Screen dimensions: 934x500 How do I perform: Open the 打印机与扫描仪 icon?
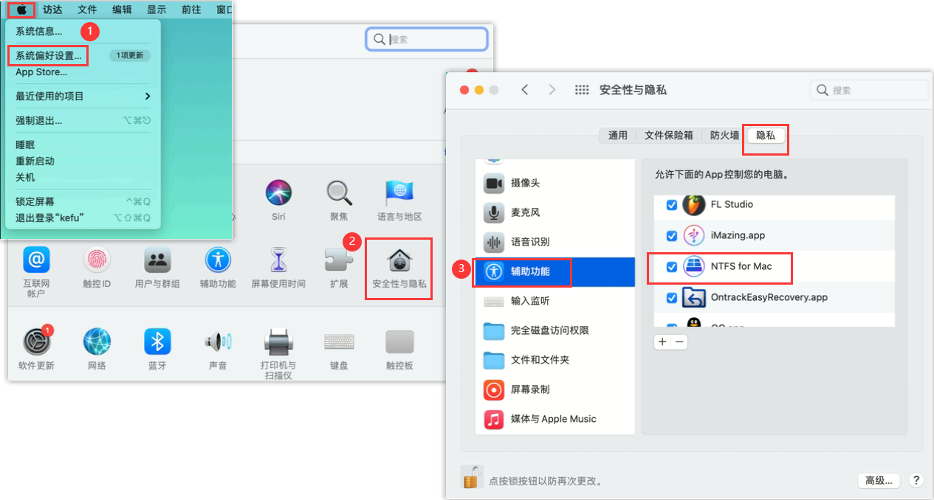tap(278, 343)
